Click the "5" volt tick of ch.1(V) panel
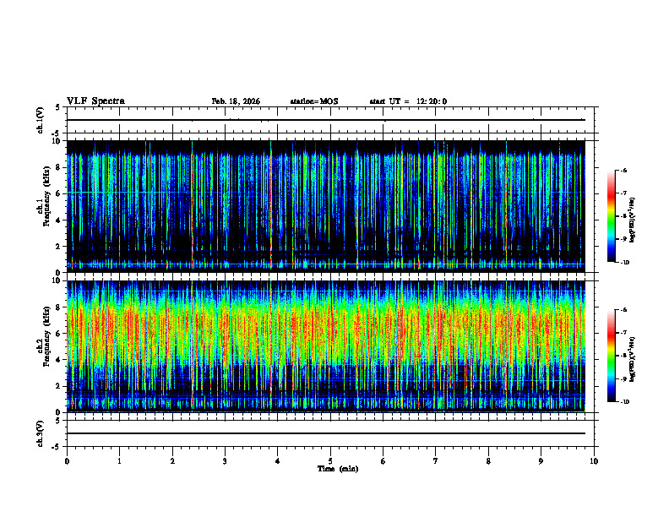The height and width of the screenshot is (517, 669). tap(57, 107)
